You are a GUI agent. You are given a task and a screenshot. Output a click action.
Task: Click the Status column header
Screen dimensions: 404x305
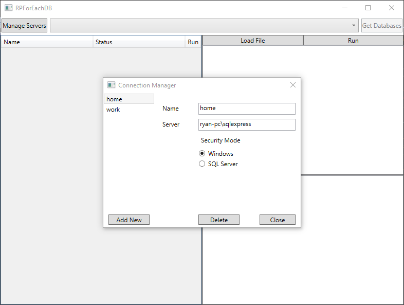coord(139,42)
